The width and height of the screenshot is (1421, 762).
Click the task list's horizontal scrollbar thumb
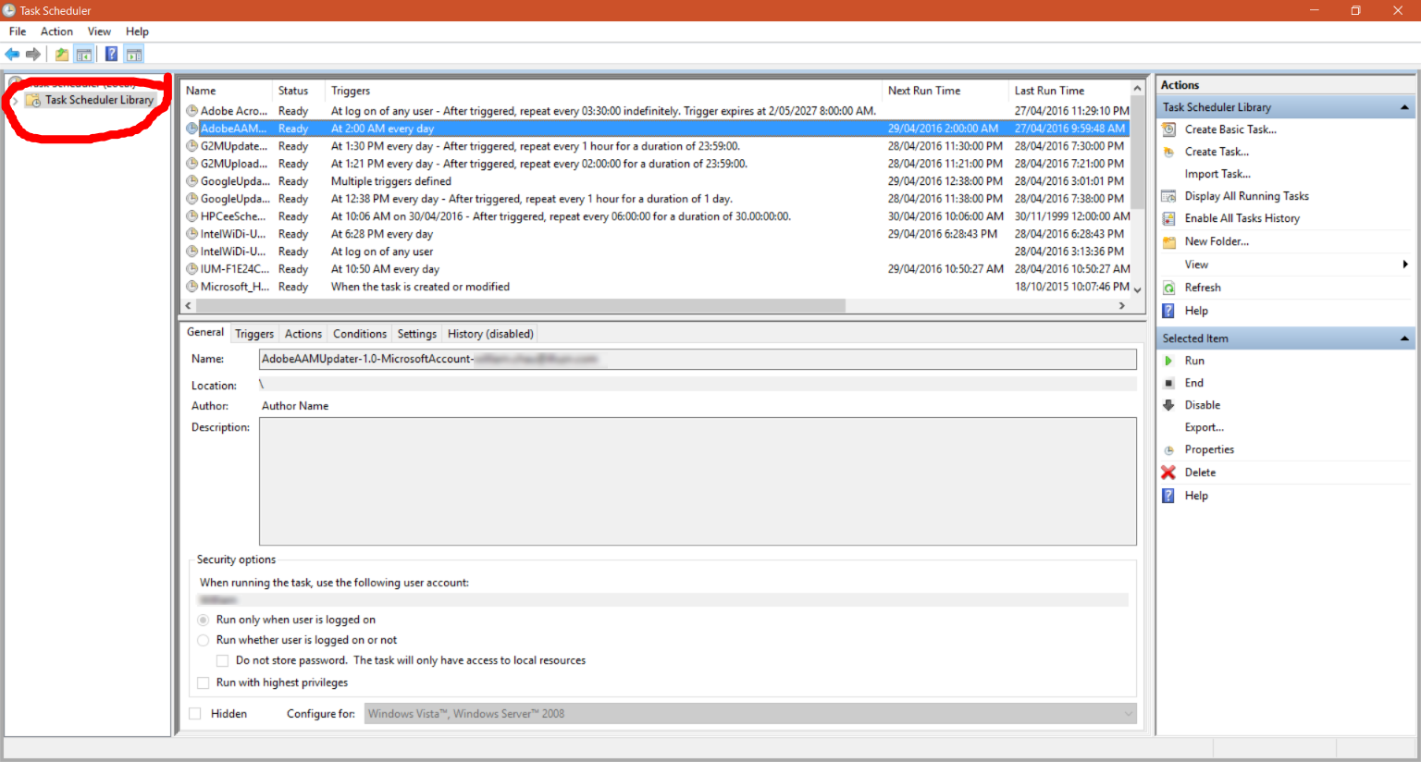pos(520,305)
